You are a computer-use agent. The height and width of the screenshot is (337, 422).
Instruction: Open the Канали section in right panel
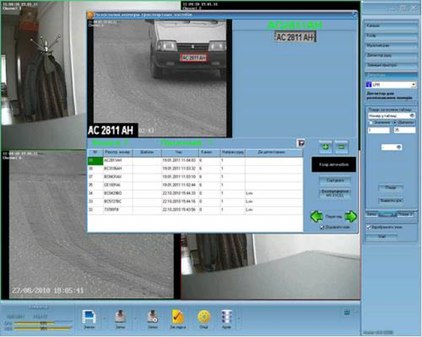coord(390,24)
